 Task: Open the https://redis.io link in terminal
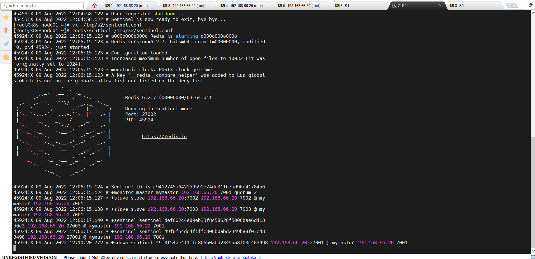[x=164, y=136]
